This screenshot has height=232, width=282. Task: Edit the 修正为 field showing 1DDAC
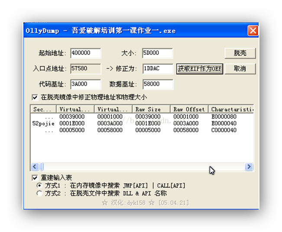[x=158, y=69]
